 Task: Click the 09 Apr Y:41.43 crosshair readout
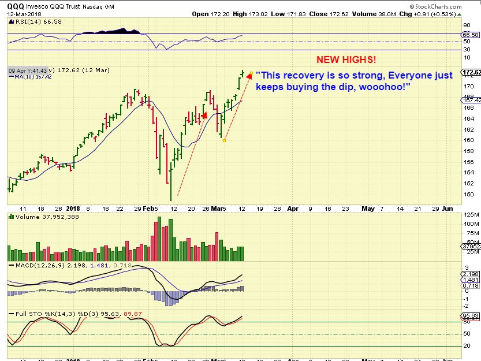[x=28, y=70]
